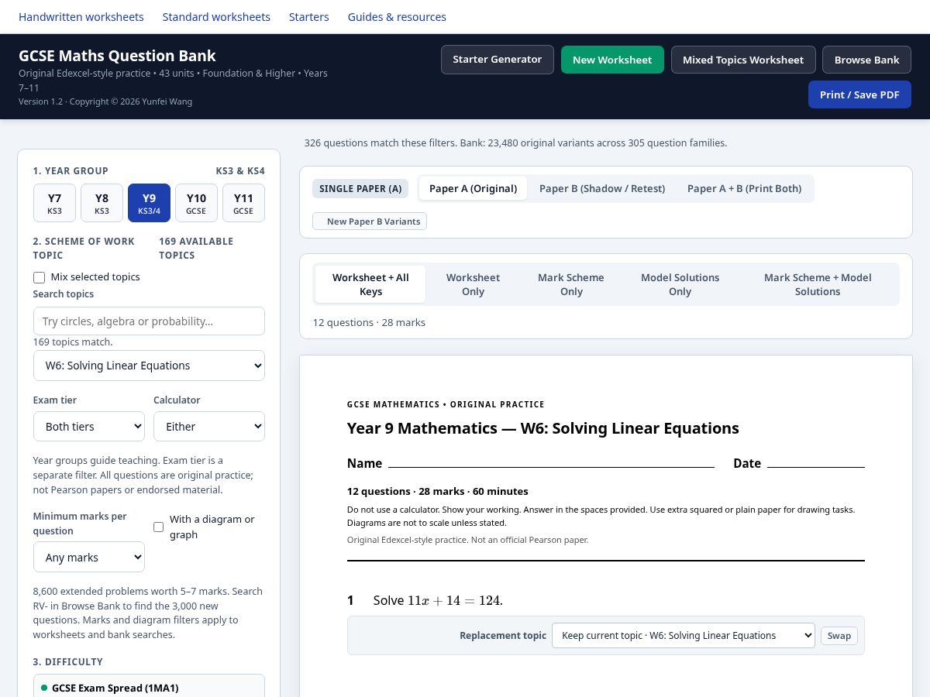Switch to Paper B (Shadow / Retest) tab
Screen dimensions: 930x697
click(602, 188)
